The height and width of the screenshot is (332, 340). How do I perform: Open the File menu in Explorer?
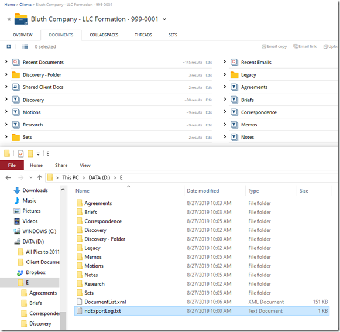tap(12, 165)
